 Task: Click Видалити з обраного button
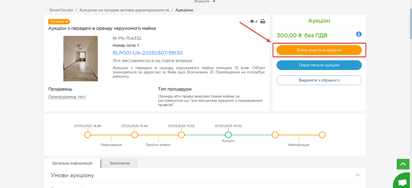319,80
